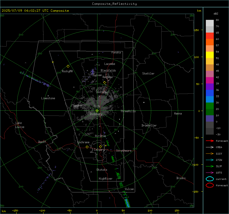229x214 pixels.
Task: Click the cyan 27ZW arrow symbol
Action: click(210, 160)
